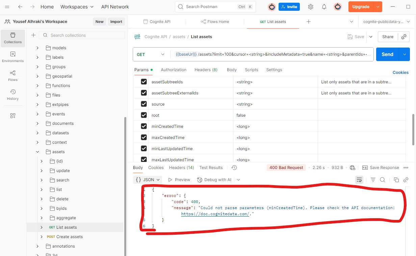This screenshot has width=416, height=256.
Task: Click the blue Send button
Action: point(387,54)
